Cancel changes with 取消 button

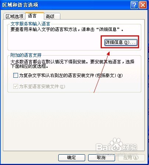[101, 158]
